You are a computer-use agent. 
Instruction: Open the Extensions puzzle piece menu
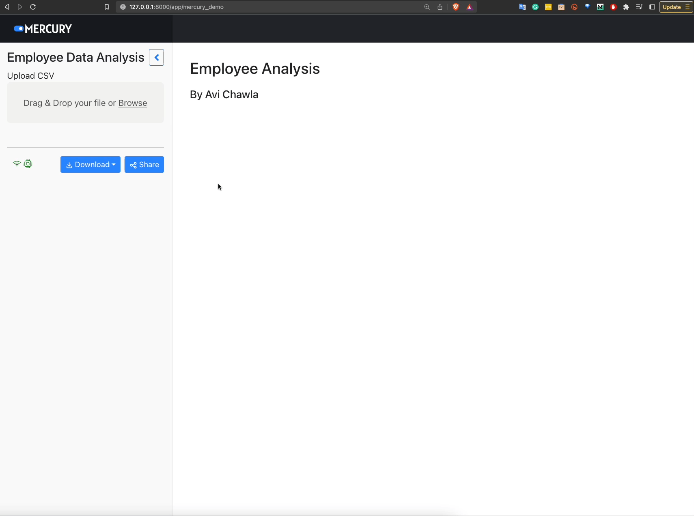point(626,7)
